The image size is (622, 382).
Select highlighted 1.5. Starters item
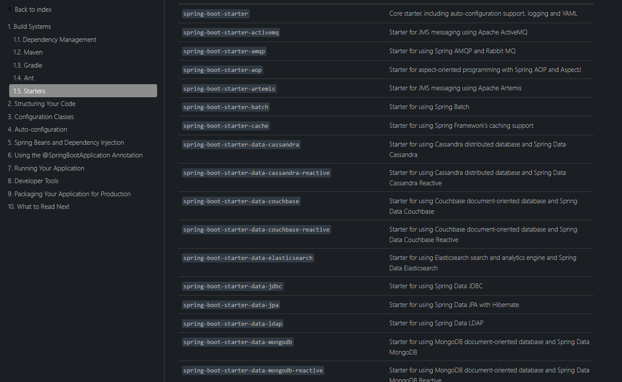(x=83, y=91)
